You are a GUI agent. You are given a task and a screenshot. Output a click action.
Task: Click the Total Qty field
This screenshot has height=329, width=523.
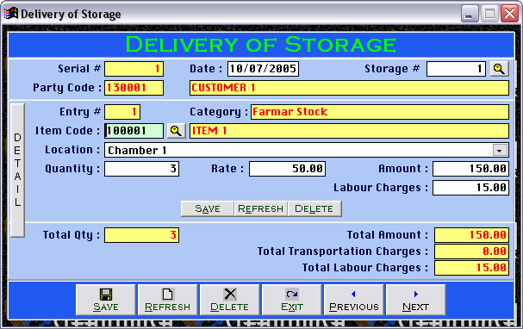tap(141, 235)
